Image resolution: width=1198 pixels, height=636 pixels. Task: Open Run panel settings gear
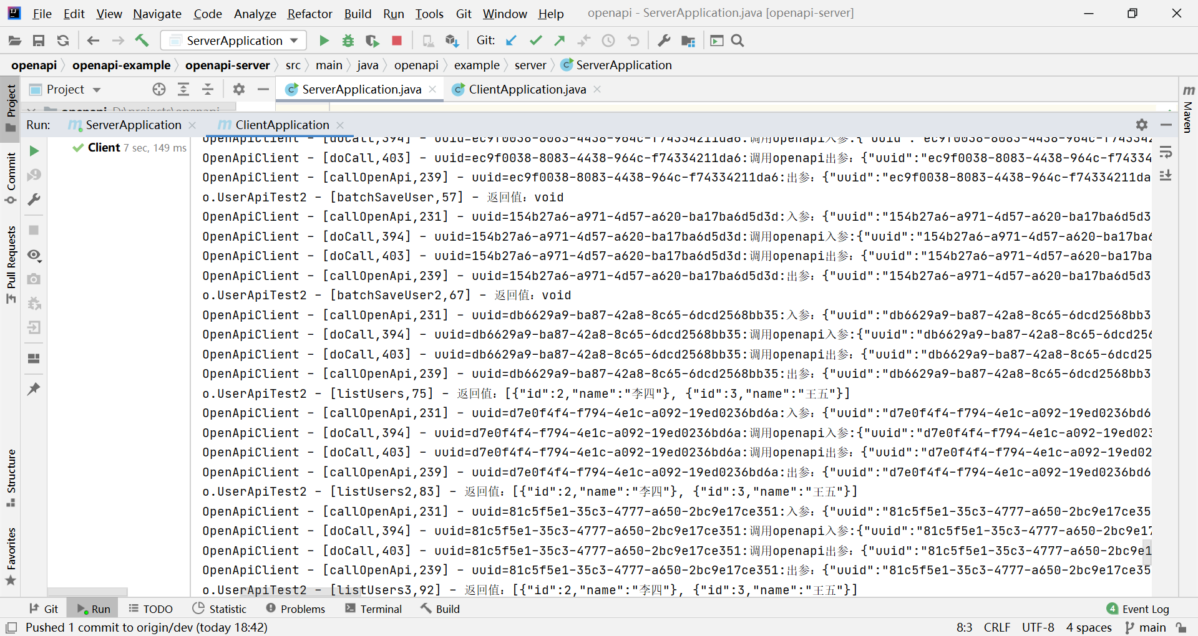tap(1142, 125)
